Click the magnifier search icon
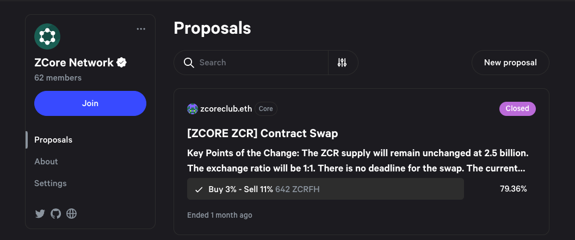 tap(189, 63)
